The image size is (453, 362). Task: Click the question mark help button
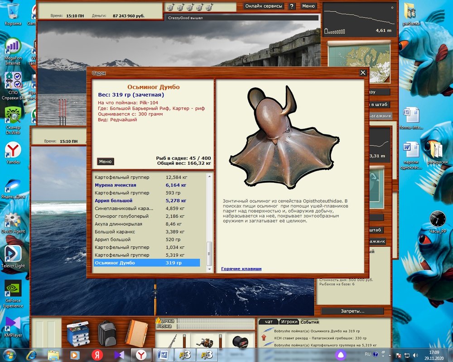click(292, 6)
